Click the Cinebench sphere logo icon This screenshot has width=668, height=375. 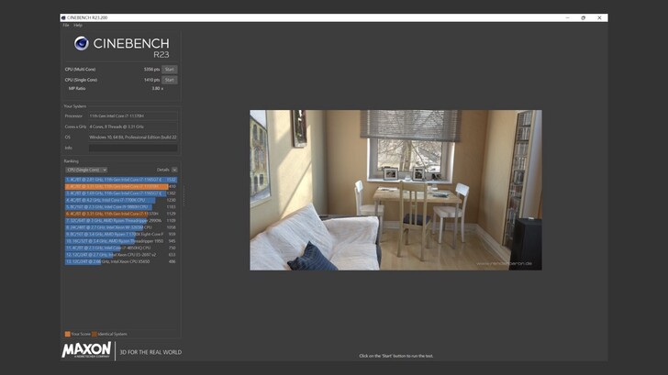pyautogui.click(x=82, y=43)
